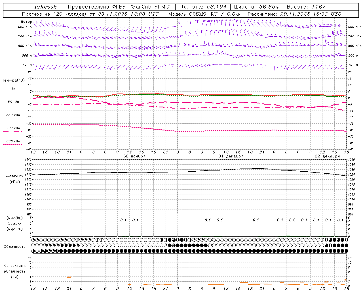
Task: Click the 0.2 precipitation value
Action: pyautogui.click(x=292, y=220)
